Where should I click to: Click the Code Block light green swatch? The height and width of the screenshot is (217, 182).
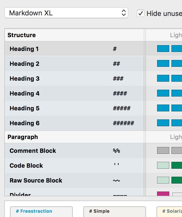tap(163, 165)
